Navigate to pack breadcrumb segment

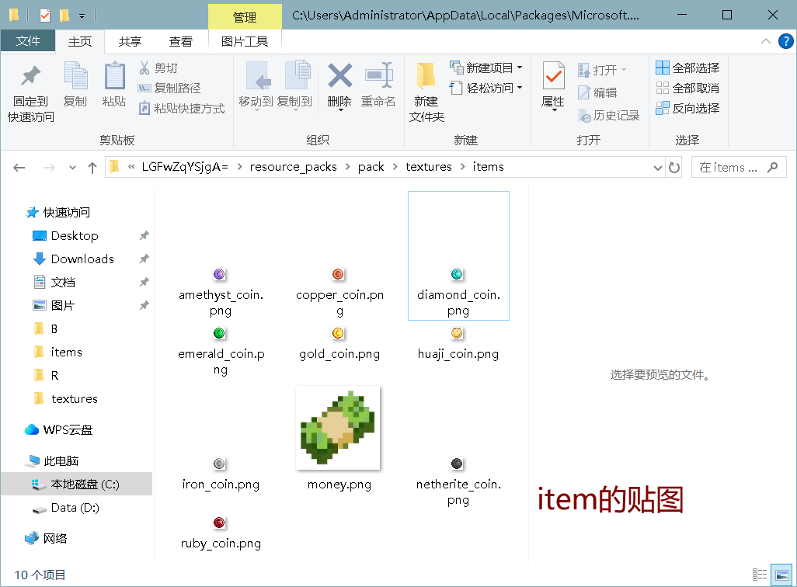click(371, 167)
